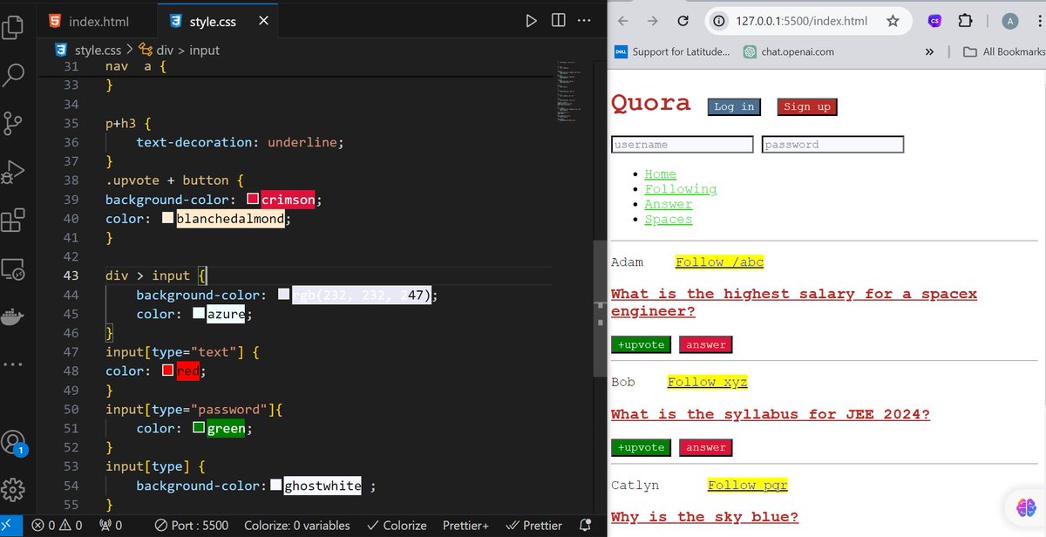This screenshot has height=537, width=1046.
Task: Click the purple CE extension icon
Action: (934, 21)
